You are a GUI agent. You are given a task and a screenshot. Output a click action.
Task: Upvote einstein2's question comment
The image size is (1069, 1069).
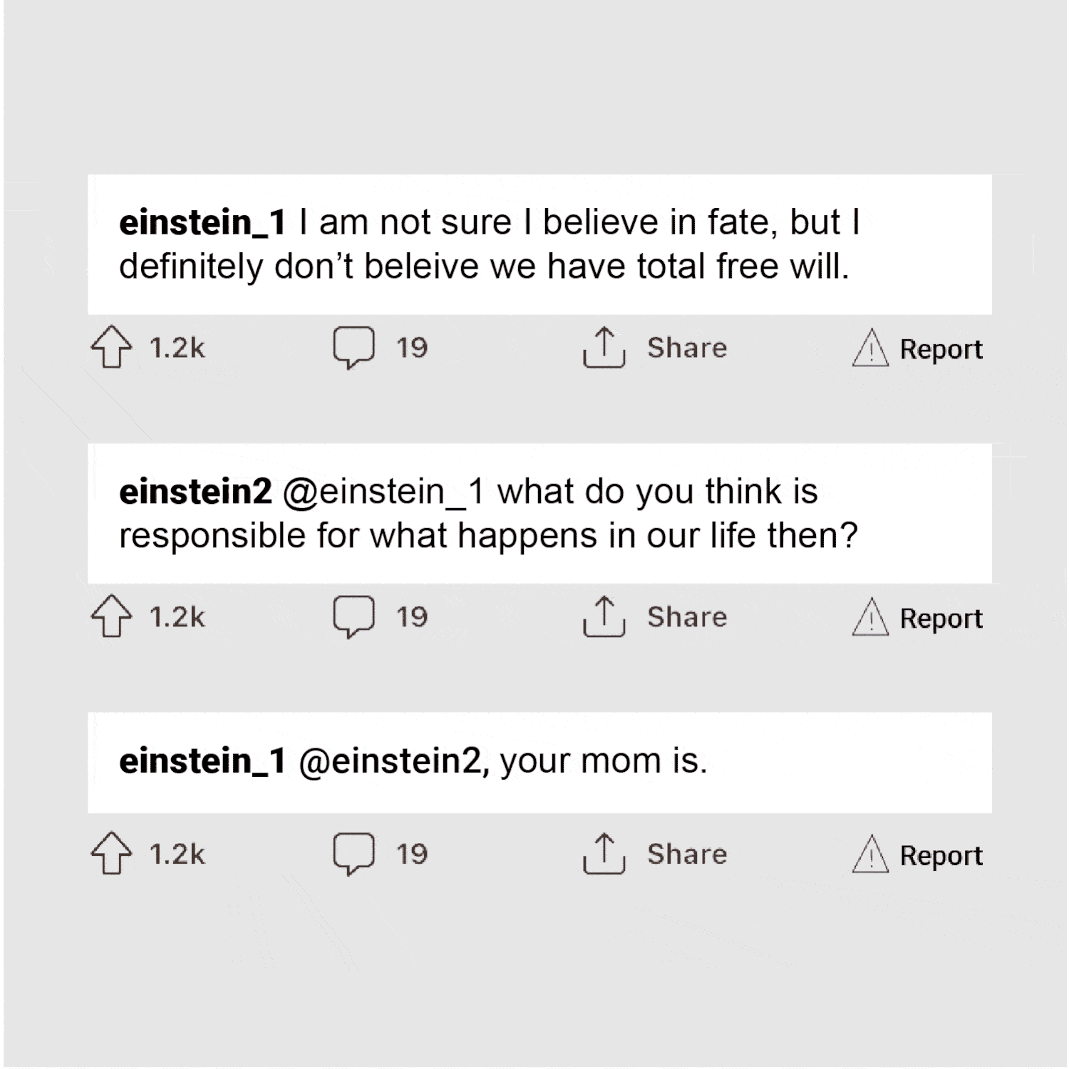[x=111, y=616]
